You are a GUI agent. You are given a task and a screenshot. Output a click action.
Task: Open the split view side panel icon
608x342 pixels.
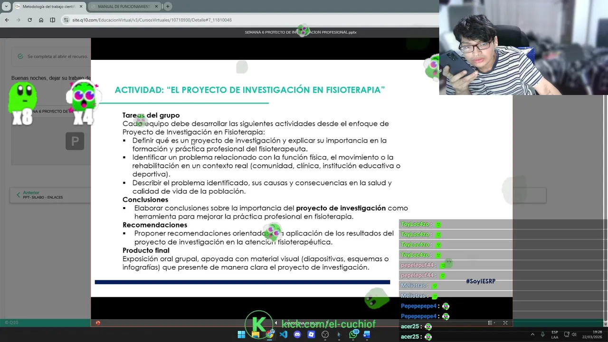point(52,20)
